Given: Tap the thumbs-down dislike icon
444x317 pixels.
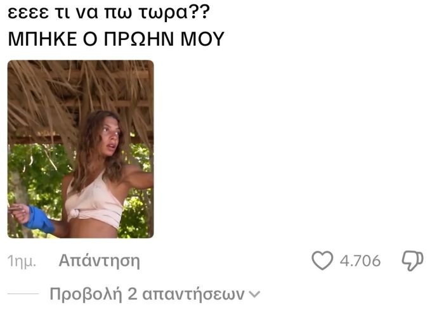Looking at the screenshot, I should (x=412, y=261).
